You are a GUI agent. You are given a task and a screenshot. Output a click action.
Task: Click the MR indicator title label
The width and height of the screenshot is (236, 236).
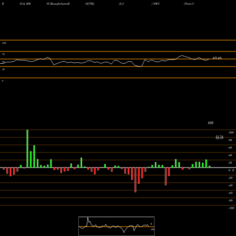211,123
